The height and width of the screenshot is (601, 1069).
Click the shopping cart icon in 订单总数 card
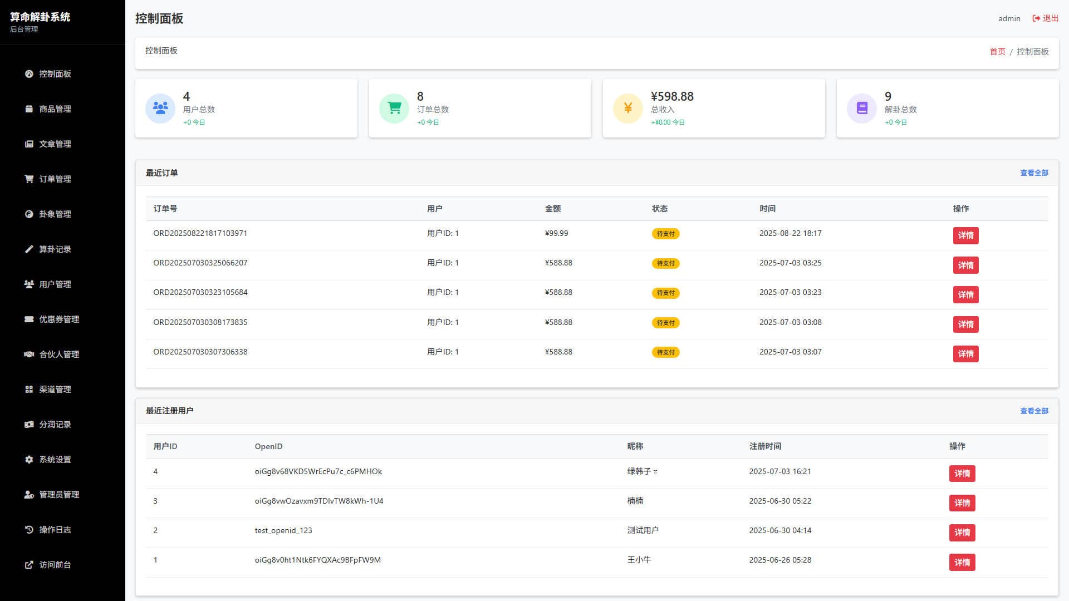click(x=394, y=108)
